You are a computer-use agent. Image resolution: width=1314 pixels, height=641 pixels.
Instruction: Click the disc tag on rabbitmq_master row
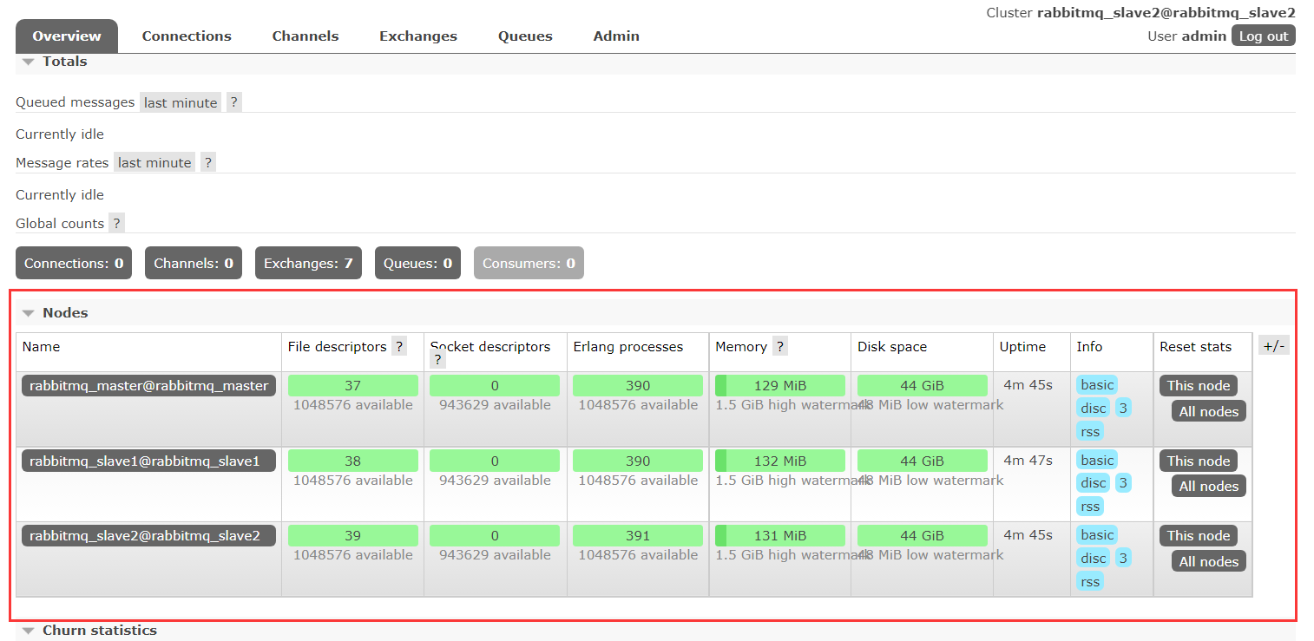[x=1094, y=408]
